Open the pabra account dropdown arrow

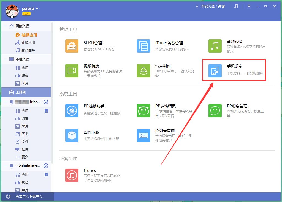coord(37,9)
